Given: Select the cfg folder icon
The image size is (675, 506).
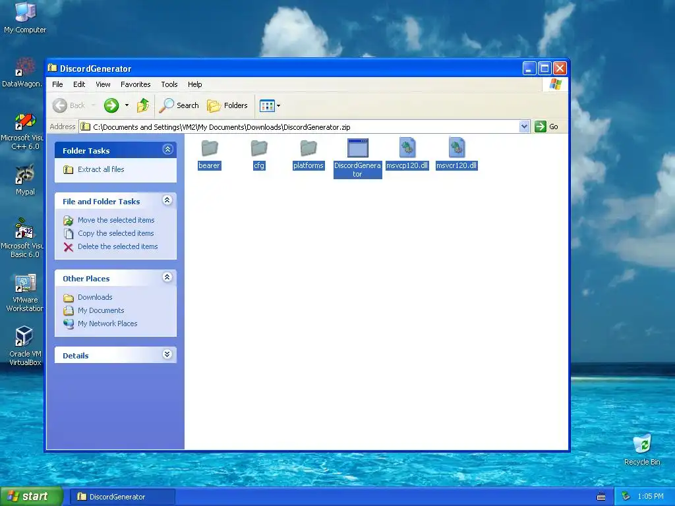Looking at the screenshot, I should 259,148.
